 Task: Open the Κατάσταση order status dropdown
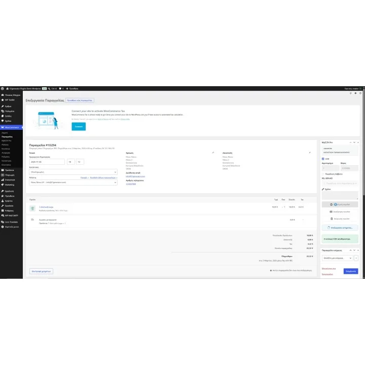coord(73,172)
